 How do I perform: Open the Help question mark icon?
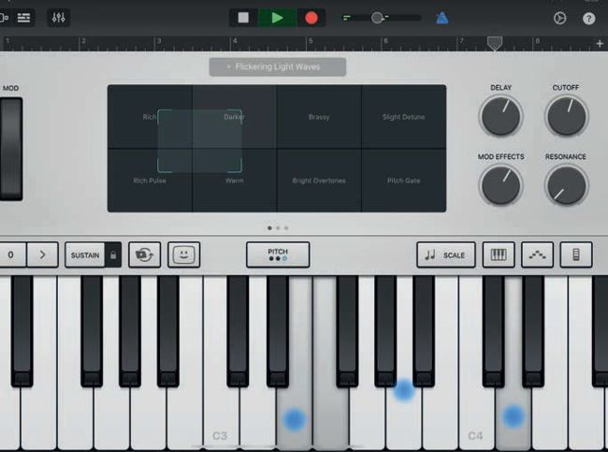point(588,18)
